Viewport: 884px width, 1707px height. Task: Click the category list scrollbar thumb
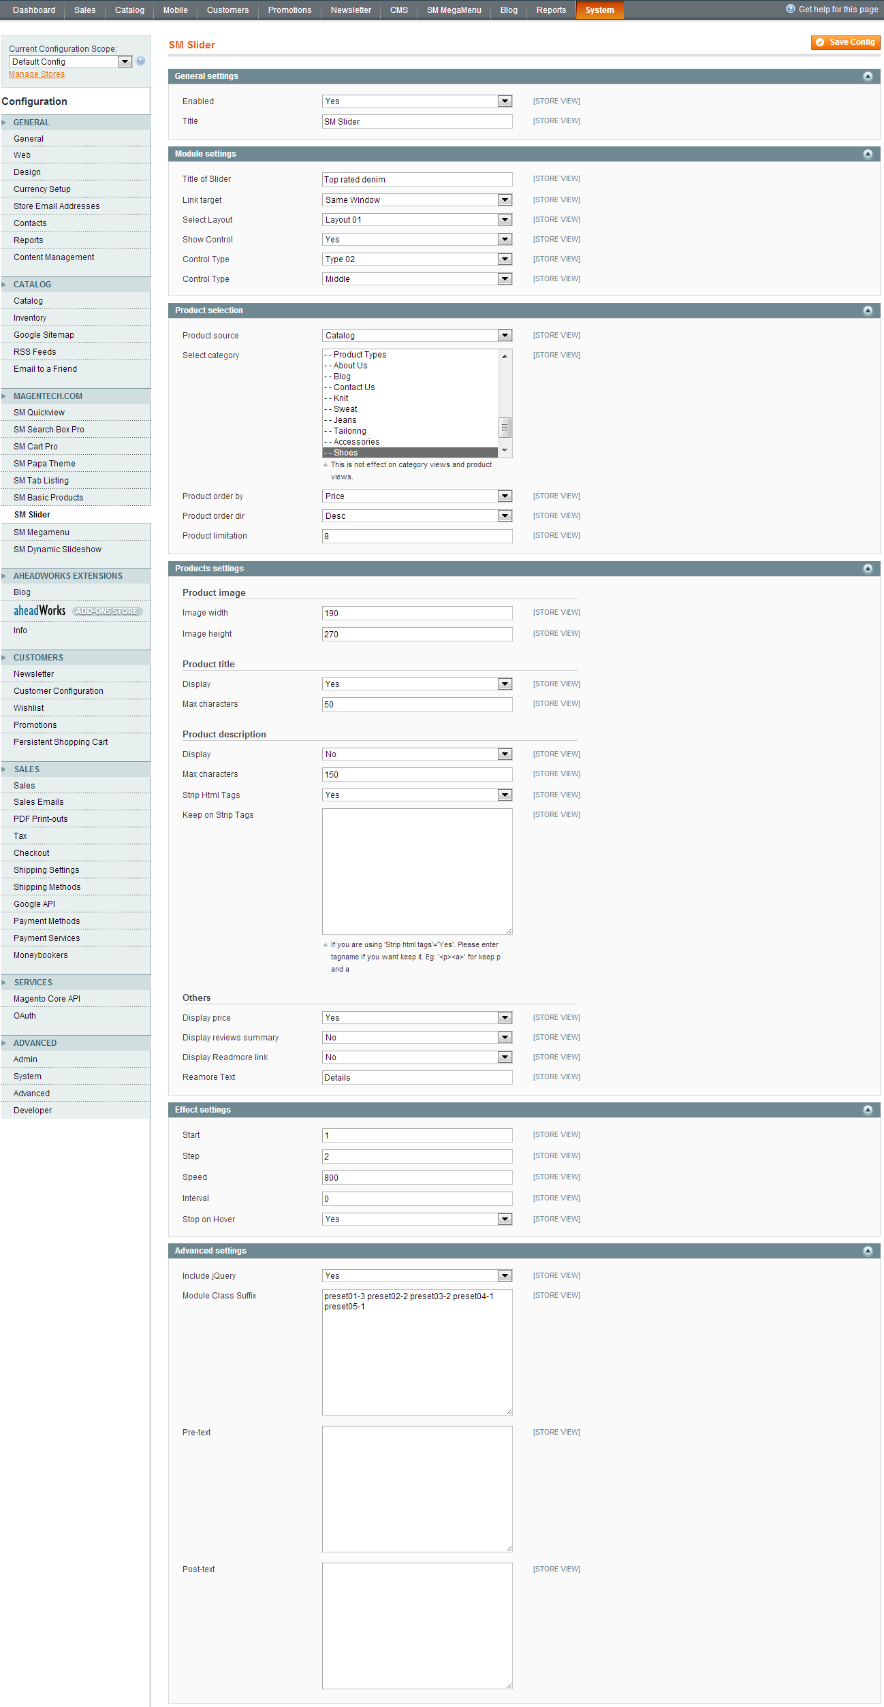pos(505,428)
